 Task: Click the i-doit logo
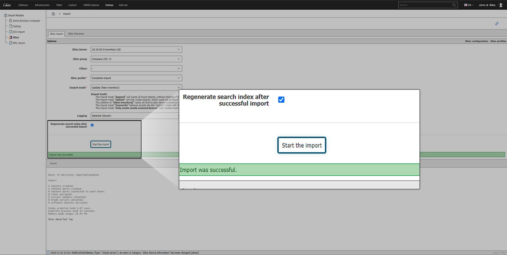tap(7, 5)
